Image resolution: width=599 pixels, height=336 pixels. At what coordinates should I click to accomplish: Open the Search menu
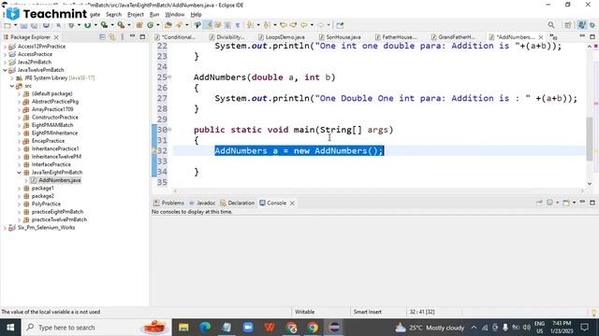click(113, 15)
